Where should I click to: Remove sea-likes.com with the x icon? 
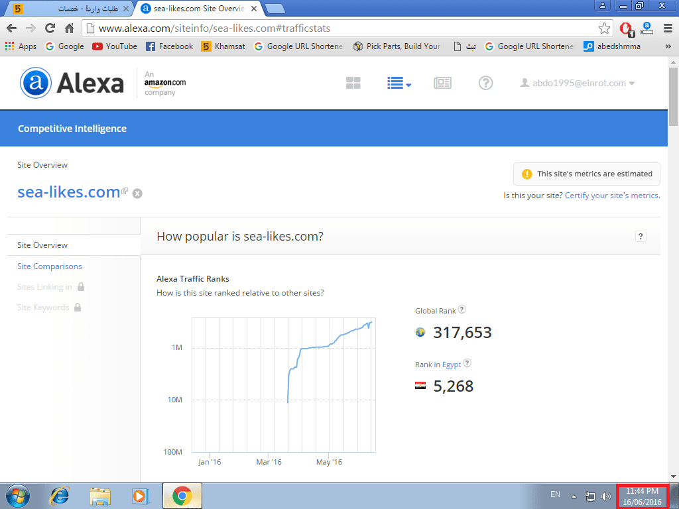coord(137,194)
